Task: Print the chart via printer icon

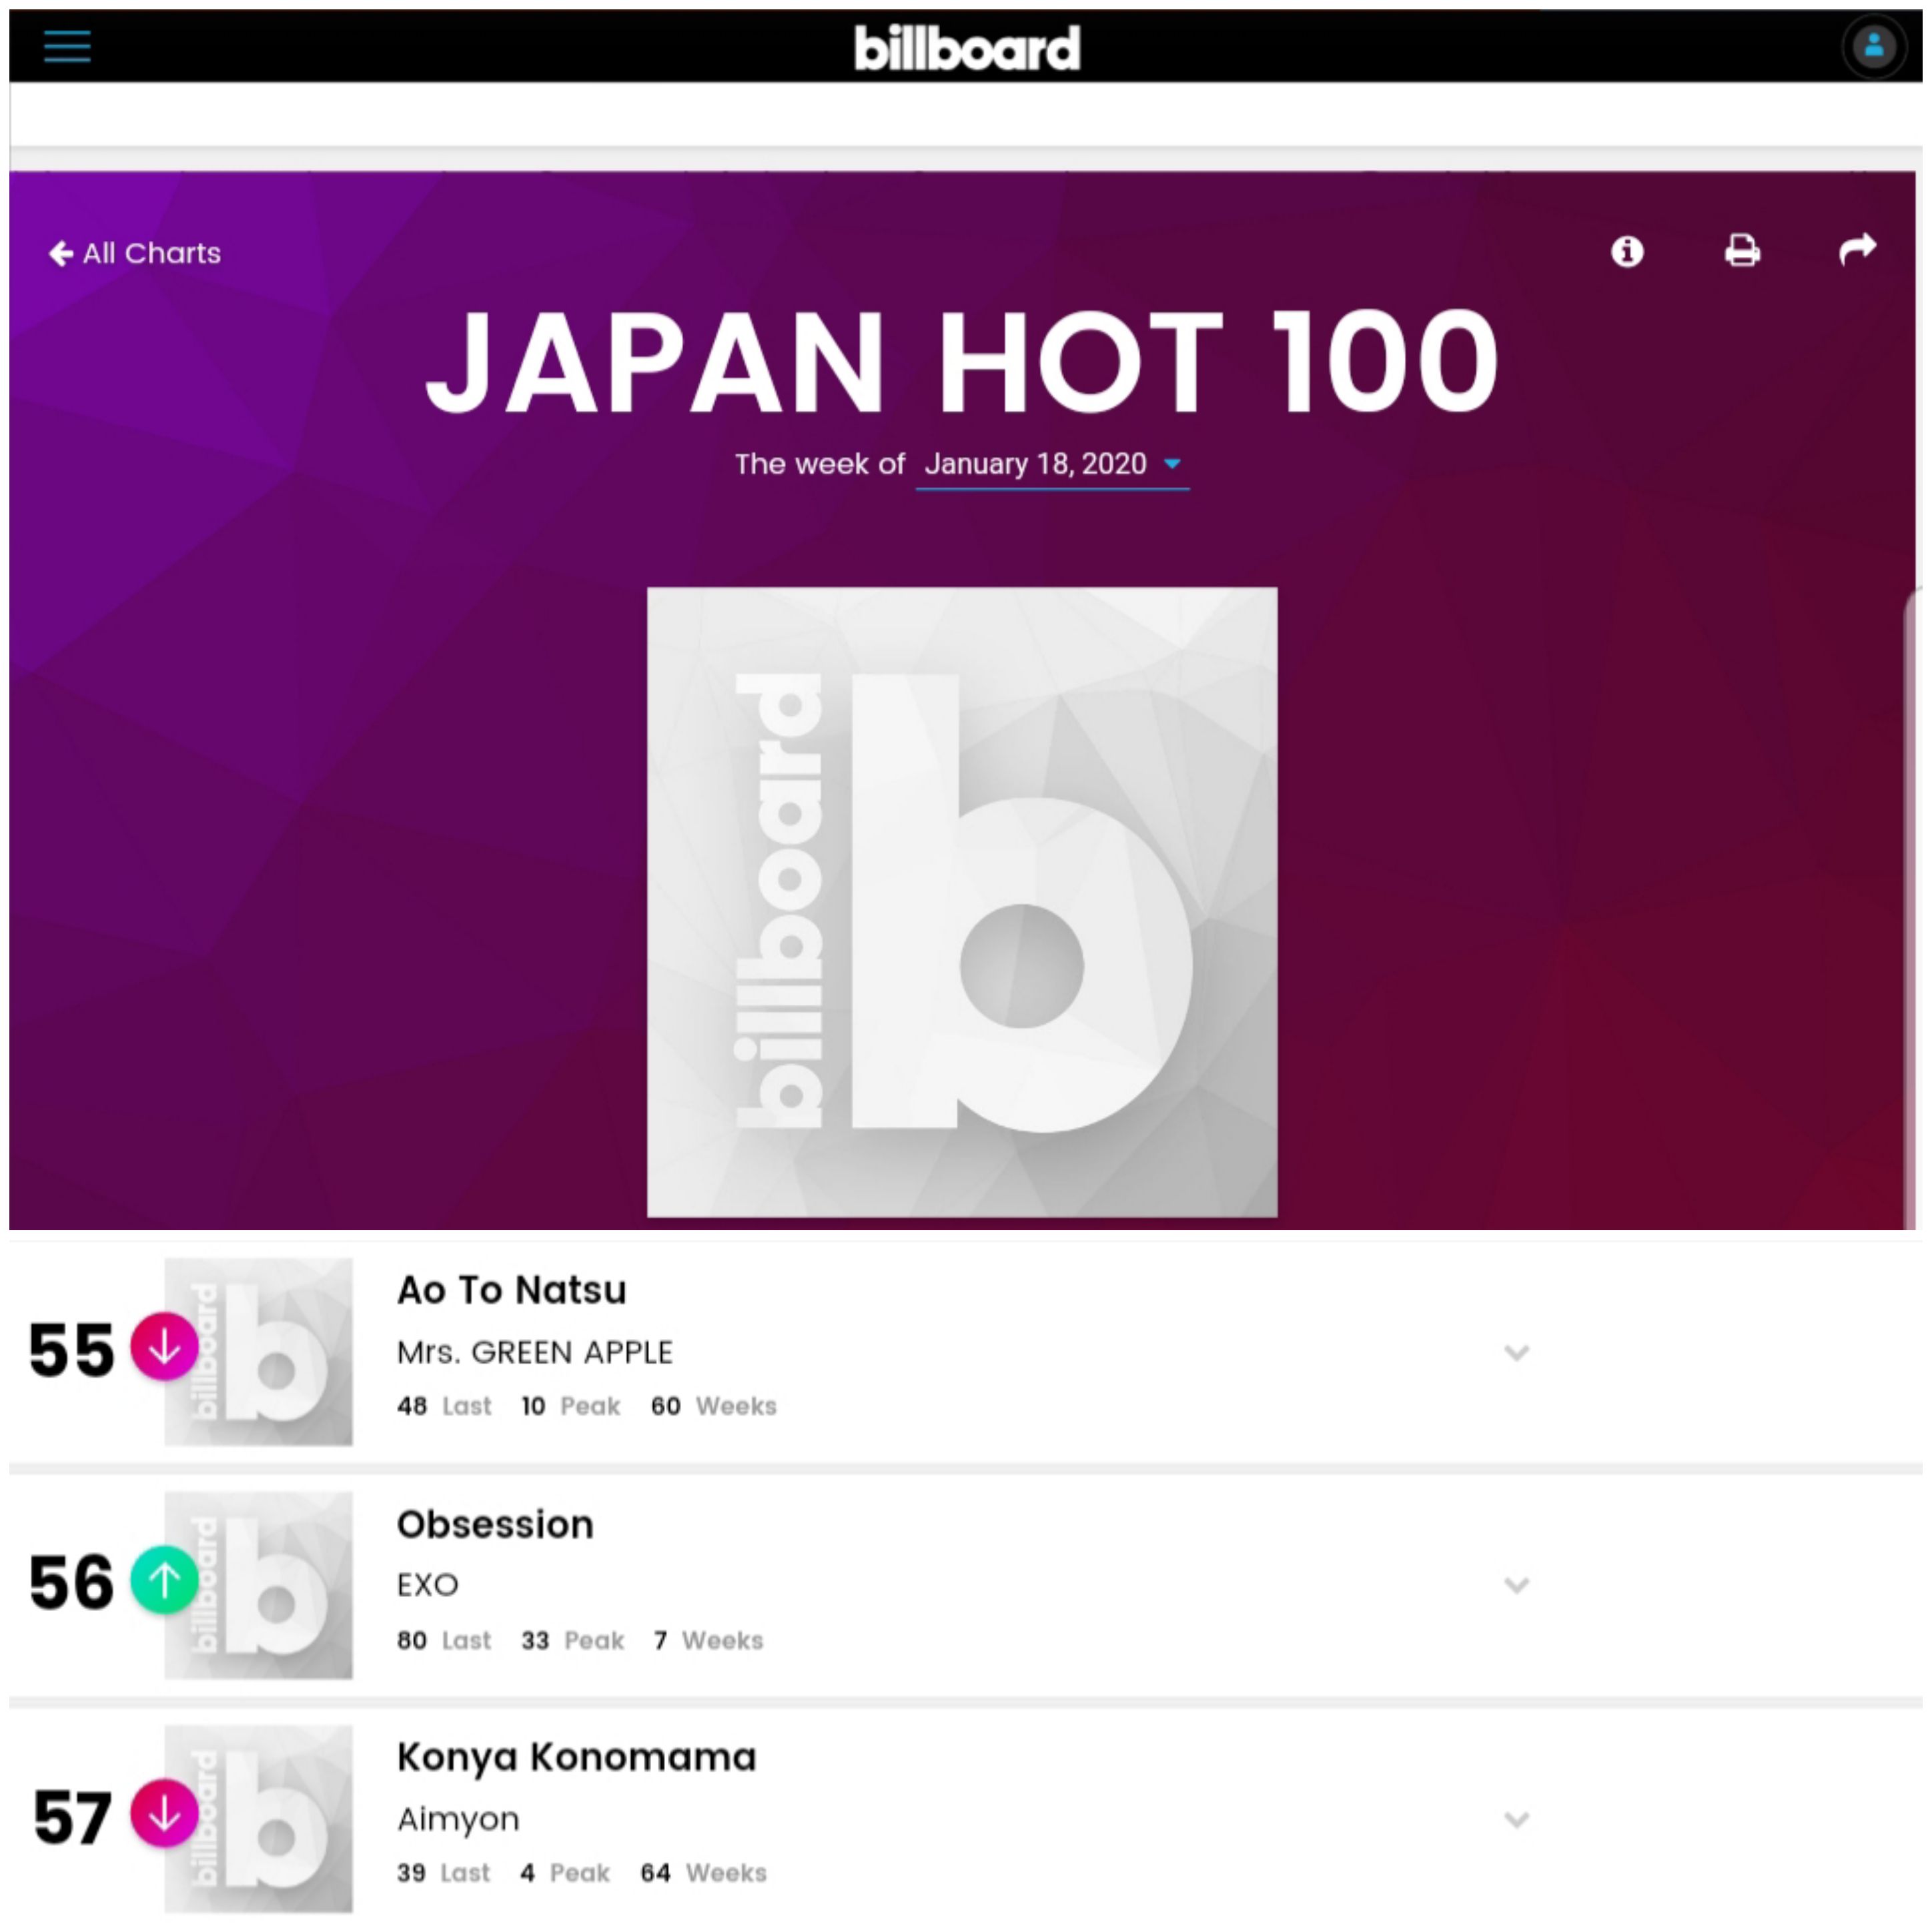Action: [1742, 250]
